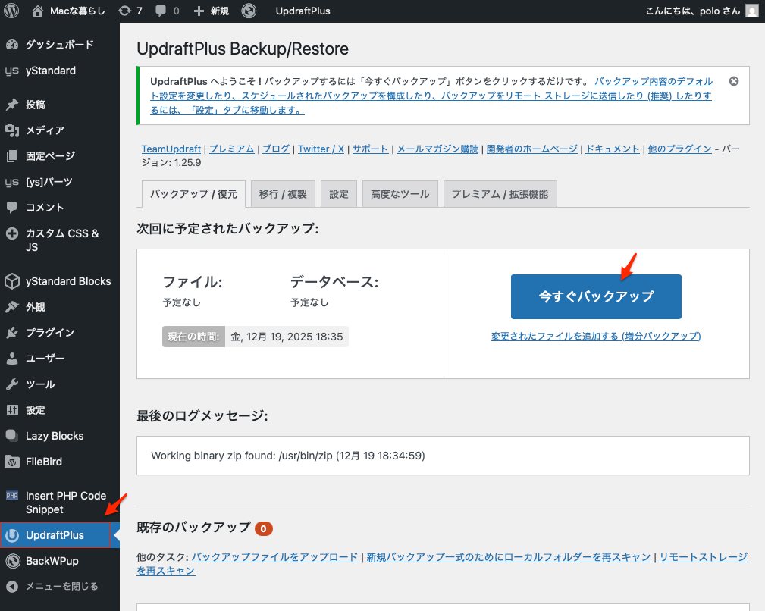Switch to the 移行 / 複製 tab
This screenshot has height=611, width=765.
coord(283,194)
